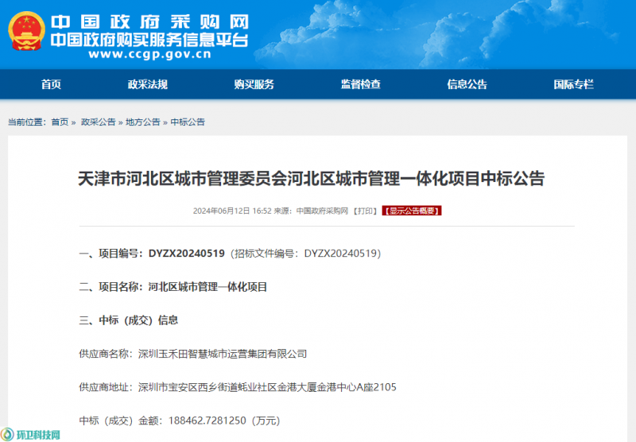
Task: Click the red 显示公告概要 button
Action: (x=412, y=211)
